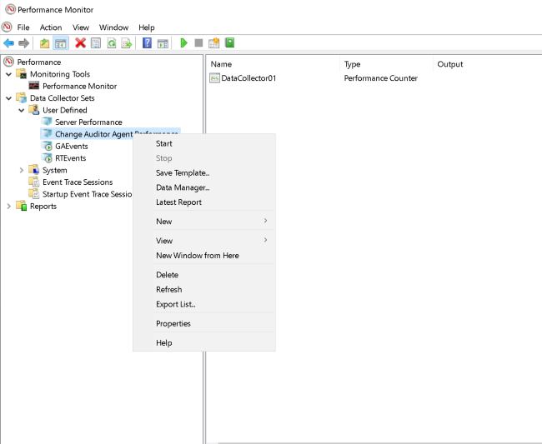
Task: Expand the System node
Action: point(22,170)
